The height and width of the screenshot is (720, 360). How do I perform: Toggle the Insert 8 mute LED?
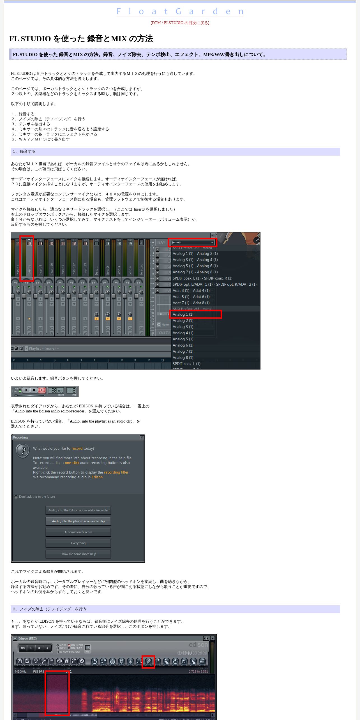[x=29, y=287]
